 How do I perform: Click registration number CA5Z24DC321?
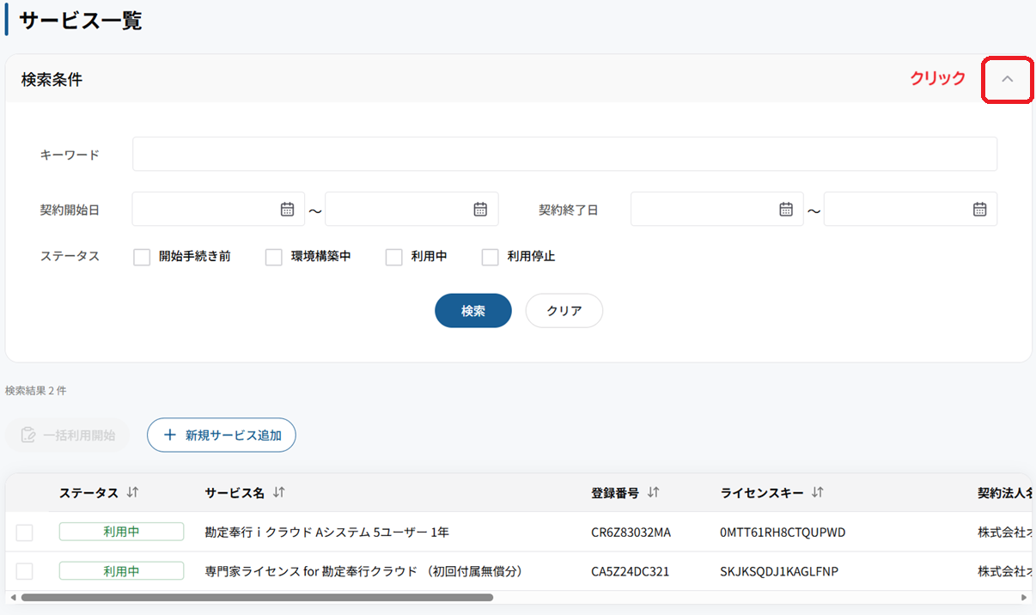point(631,571)
